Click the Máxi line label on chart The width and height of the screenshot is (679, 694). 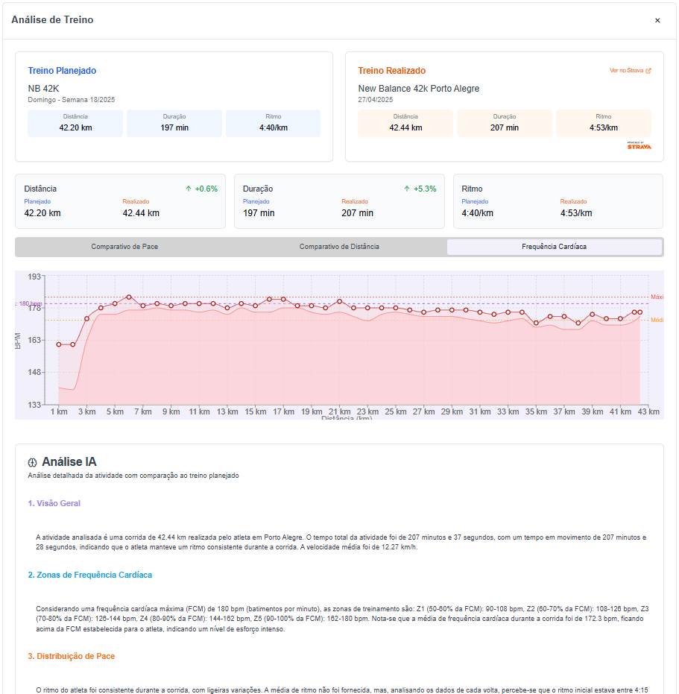tap(657, 297)
